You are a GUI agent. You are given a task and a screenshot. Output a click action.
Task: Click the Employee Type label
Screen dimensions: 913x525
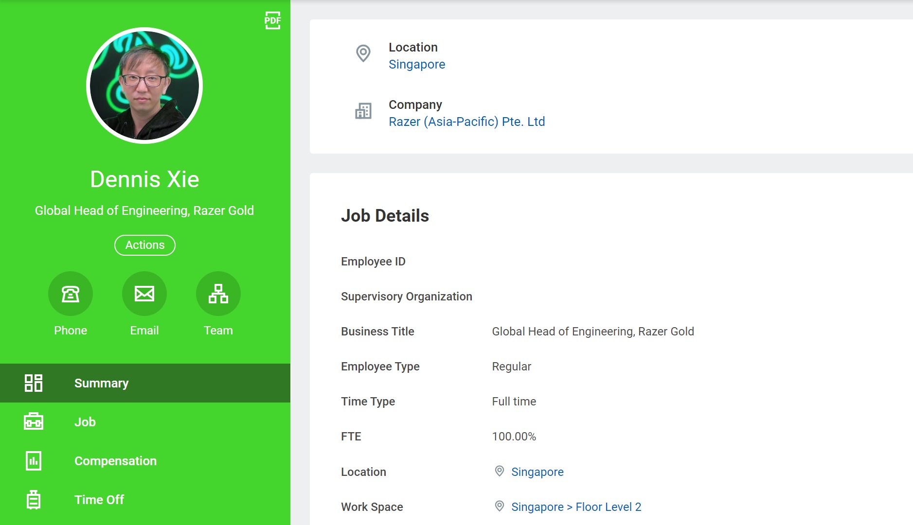click(x=380, y=367)
